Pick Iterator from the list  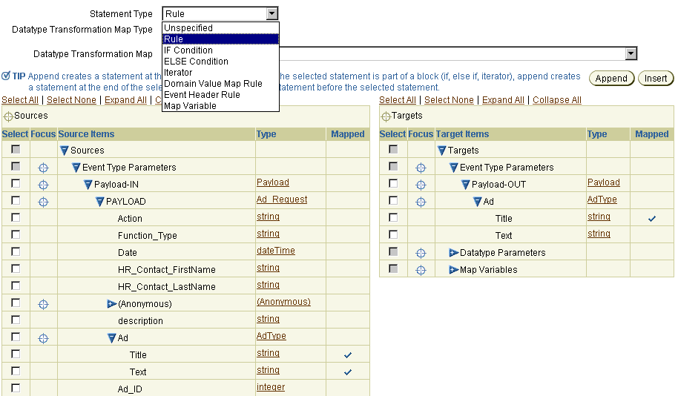click(220, 73)
